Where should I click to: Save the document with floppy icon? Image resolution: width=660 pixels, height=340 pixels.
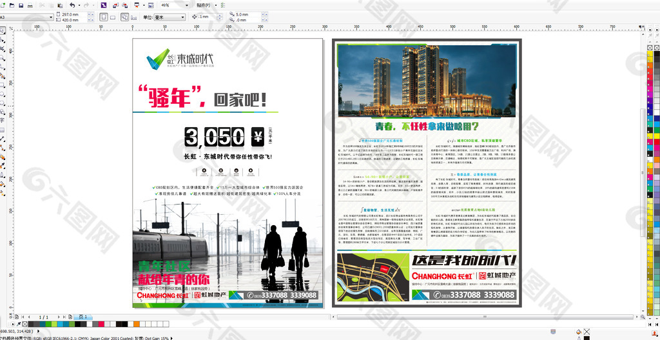tap(21, 5)
